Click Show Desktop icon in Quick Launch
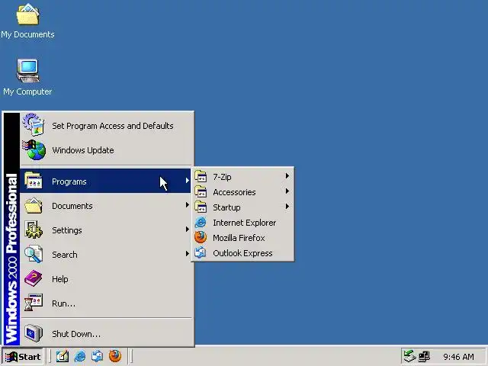The image size is (488, 366). (x=63, y=356)
